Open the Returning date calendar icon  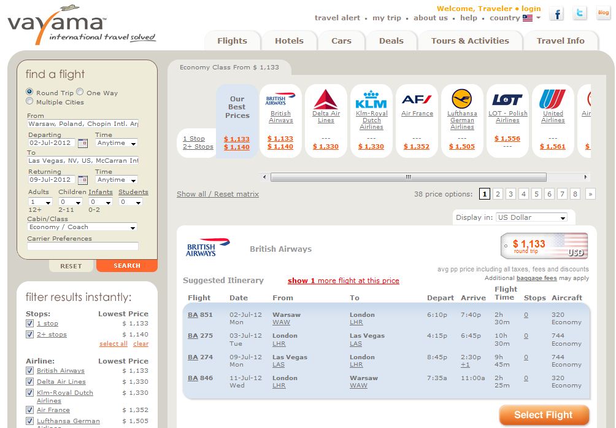point(82,180)
